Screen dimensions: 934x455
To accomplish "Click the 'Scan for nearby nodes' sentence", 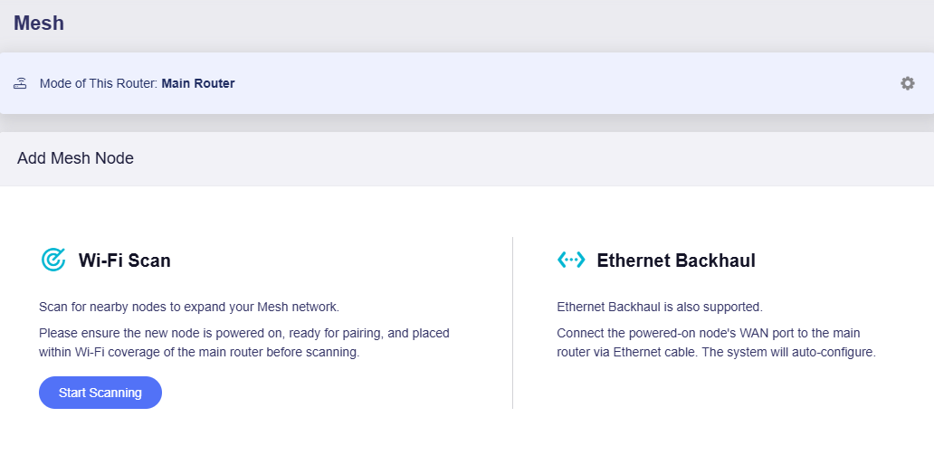I will 189,308.
